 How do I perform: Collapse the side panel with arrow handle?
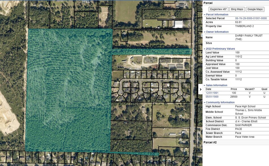pyautogui.click(x=200, y=89)
